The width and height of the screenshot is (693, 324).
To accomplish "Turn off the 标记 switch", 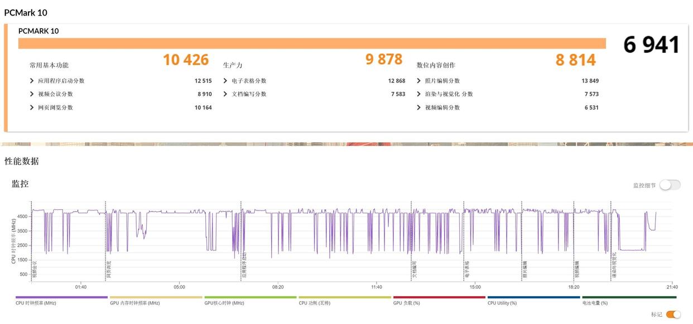I will click(x=673, y=315).
